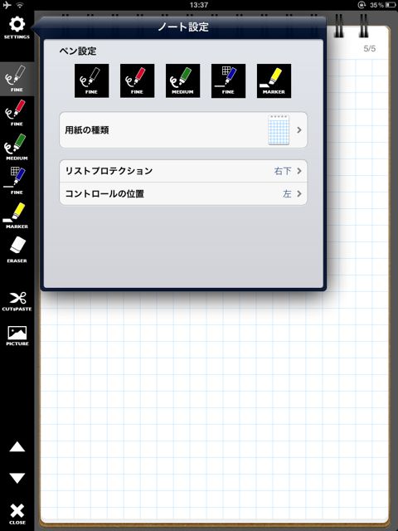Edit yellow MARKER in ペン設定 panel

coord(274,81)
